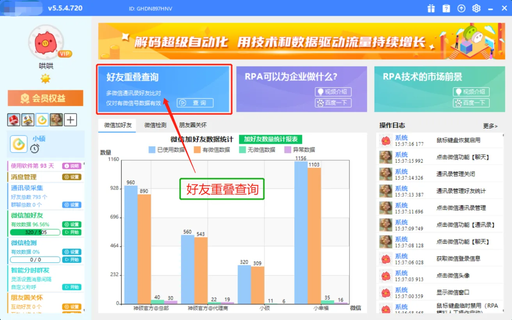Image resolution: width=512 pixels, height=320 pixels.
Task: Click the 消息管理 heading in sidebar
Action: (23, 177)
